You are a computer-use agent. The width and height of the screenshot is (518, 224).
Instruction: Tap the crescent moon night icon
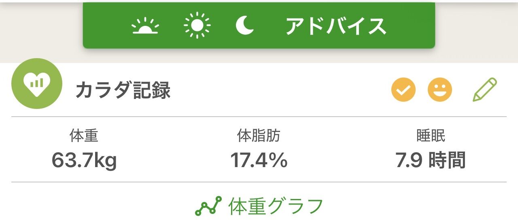pos(245,26)
